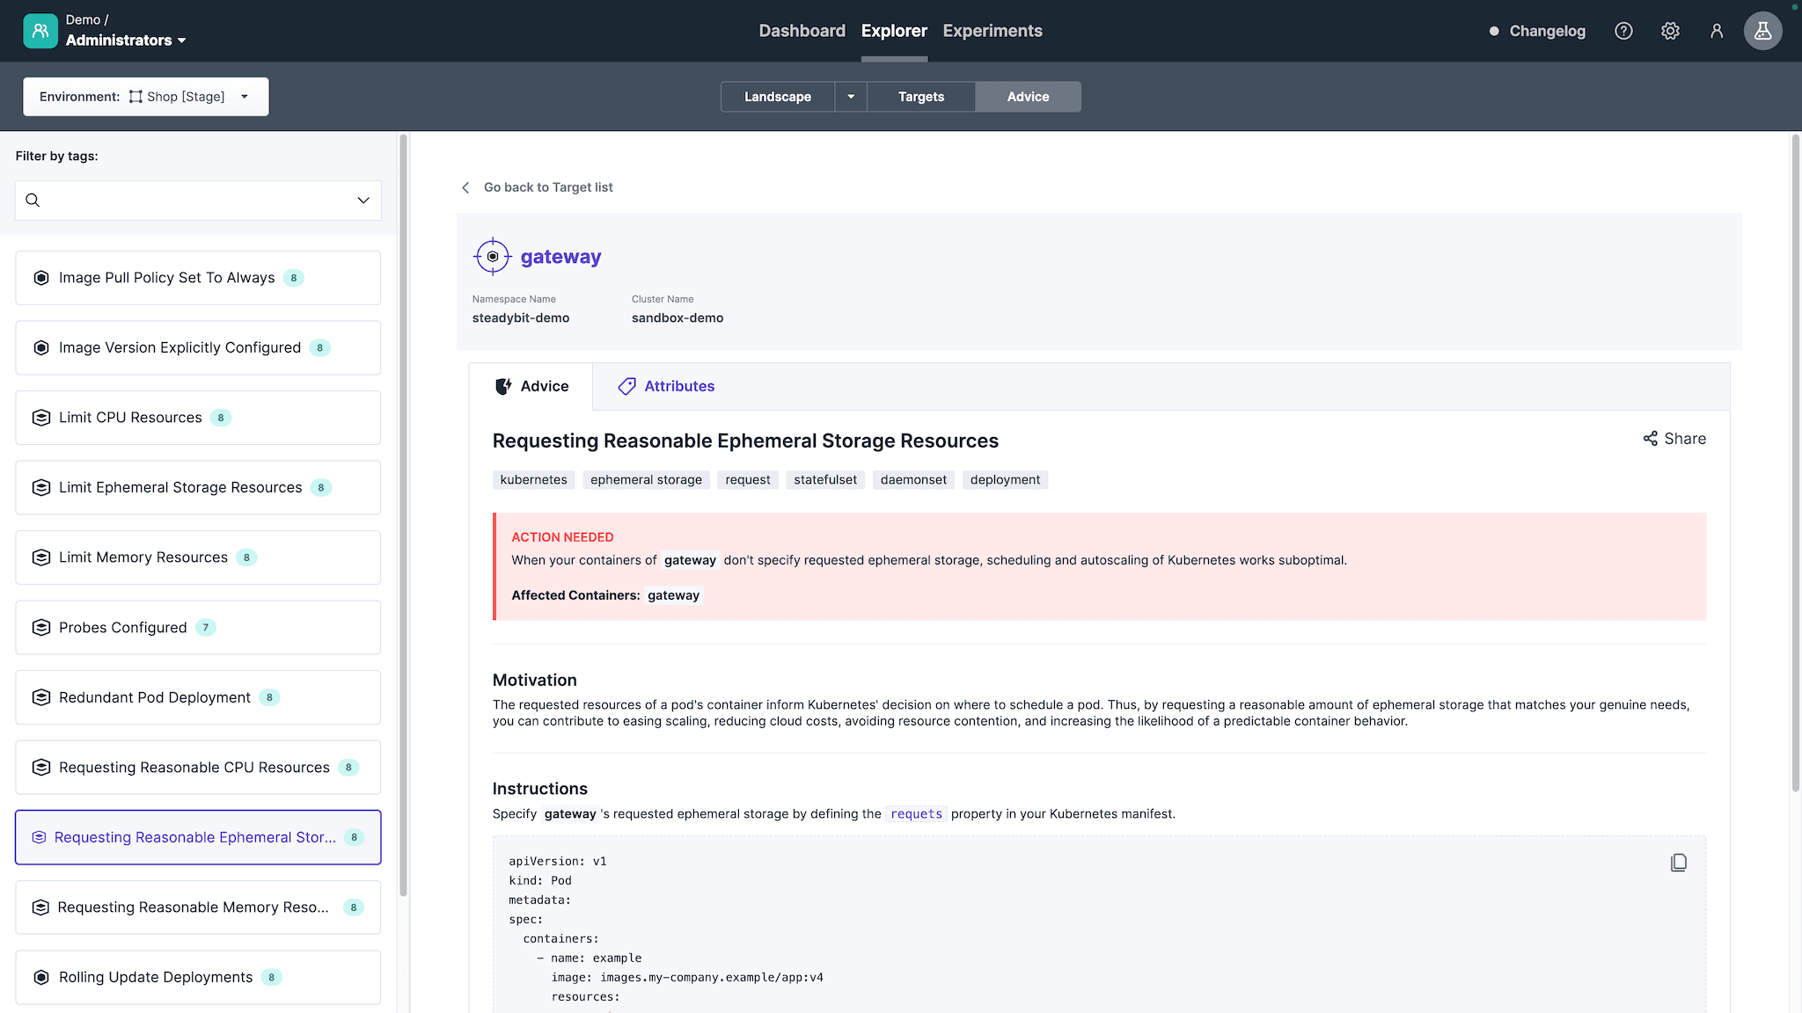1802x1013 pixels.
Task: Click the team logo icon
Action: pyautogui.click(x=40, y=31)
